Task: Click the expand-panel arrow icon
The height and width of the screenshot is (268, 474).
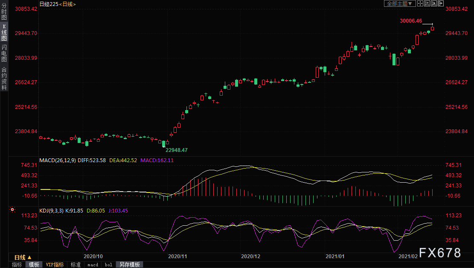Action: 440,4
